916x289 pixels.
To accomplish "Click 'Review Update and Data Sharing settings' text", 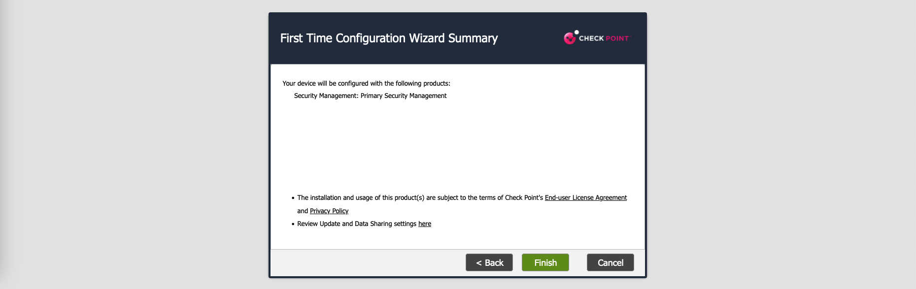I will click(x=357, y=224).
